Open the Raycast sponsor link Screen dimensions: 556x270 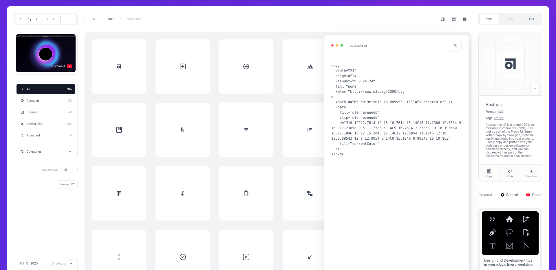tap(486, 195)
